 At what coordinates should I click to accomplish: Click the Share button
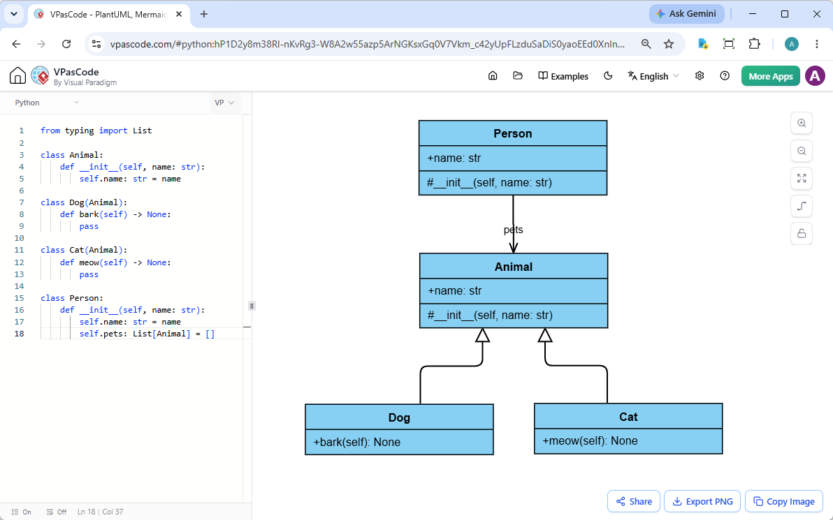(634, 501)
